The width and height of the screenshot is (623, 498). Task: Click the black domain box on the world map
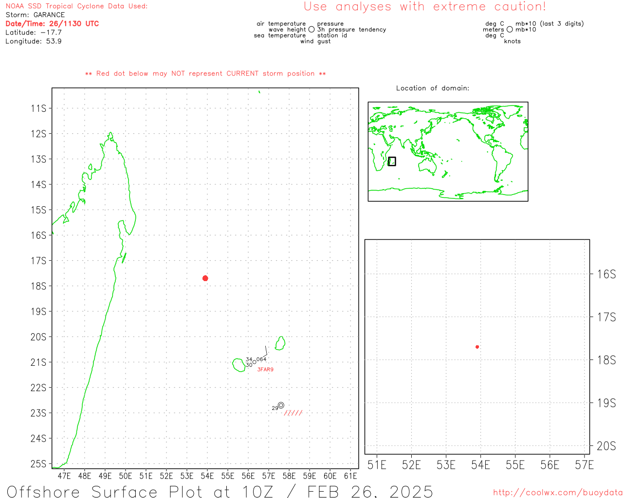392,161
